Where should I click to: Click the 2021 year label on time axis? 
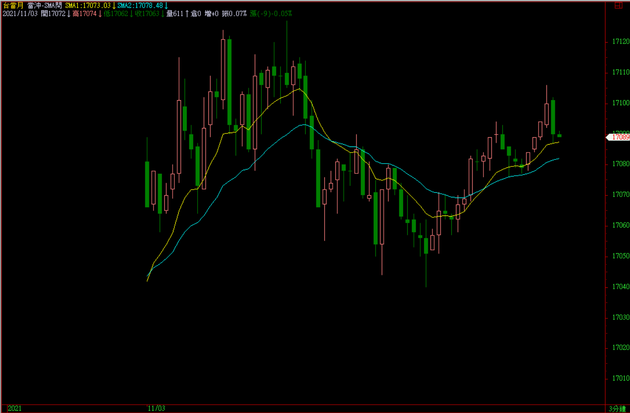tap(15, 408)
